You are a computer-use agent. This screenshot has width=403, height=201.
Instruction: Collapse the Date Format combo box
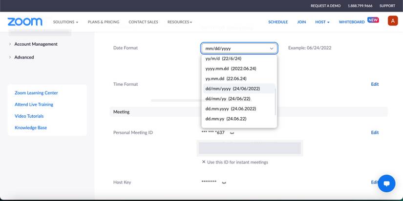pyautogui.click(x=239, y=48)
